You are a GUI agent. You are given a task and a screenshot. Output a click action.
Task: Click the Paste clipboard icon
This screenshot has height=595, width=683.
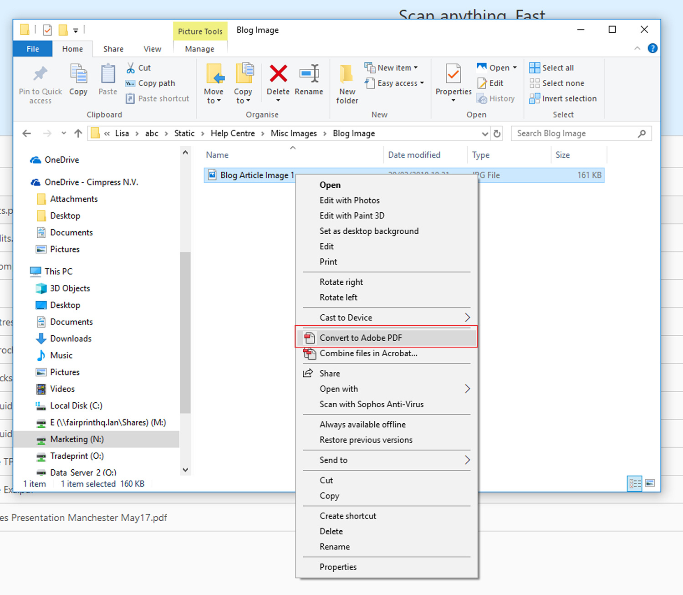coord(108,74)
